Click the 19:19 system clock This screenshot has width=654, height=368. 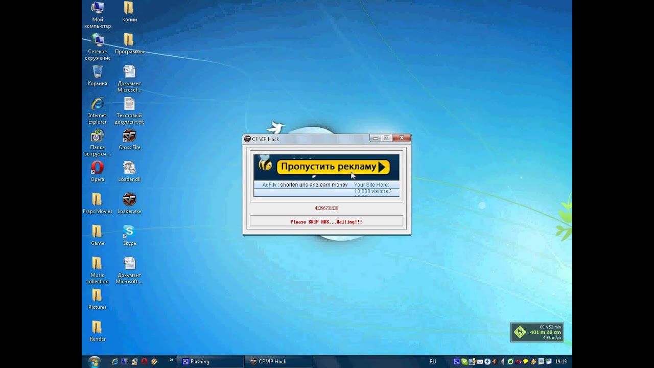pyautogui.click(x=561, y=361)
